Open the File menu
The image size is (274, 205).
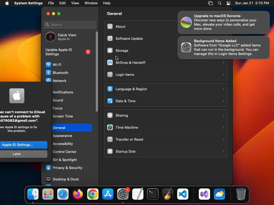(51, 3)
